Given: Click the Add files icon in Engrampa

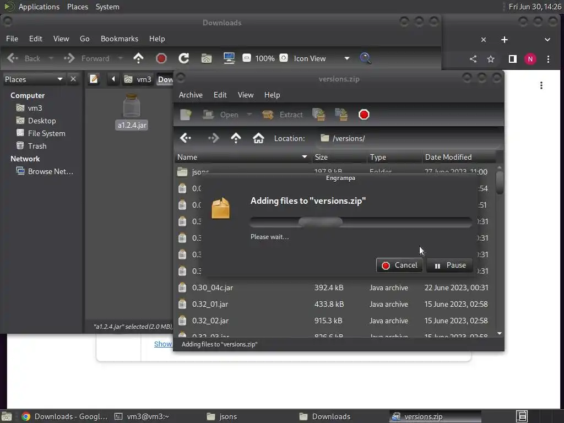Looking at the screenshot, I should (x=319, y=115).
